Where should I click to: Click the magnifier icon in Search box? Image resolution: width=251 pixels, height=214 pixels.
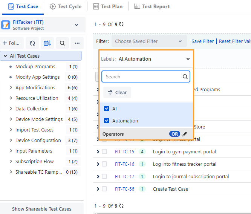(x=185, y=76)
